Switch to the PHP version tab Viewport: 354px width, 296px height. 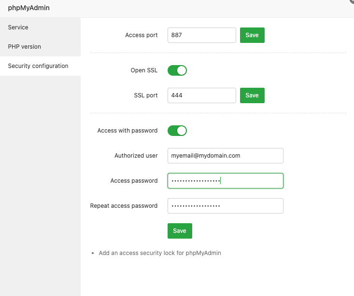25,47
